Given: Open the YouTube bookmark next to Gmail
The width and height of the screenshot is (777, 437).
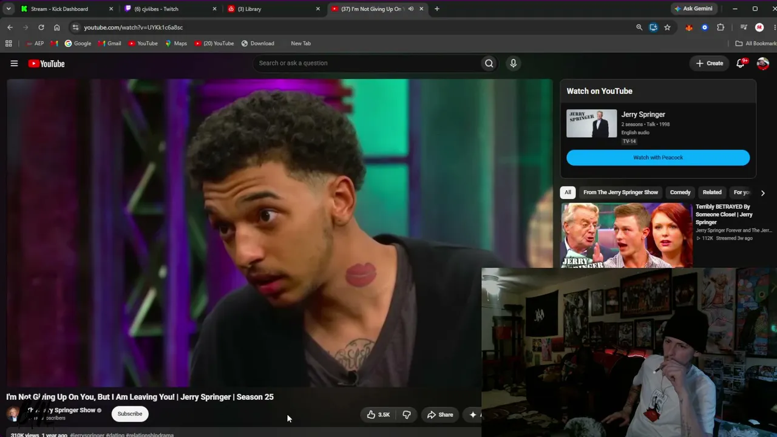Looking at the screenshot, I should (143, 43).
